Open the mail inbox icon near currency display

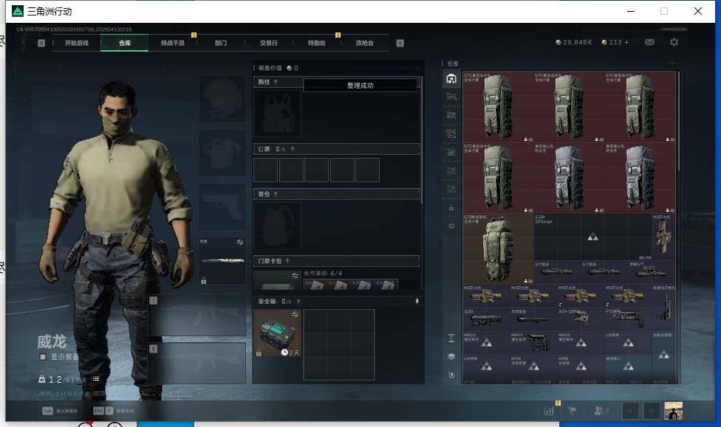[x=649, y=42]
